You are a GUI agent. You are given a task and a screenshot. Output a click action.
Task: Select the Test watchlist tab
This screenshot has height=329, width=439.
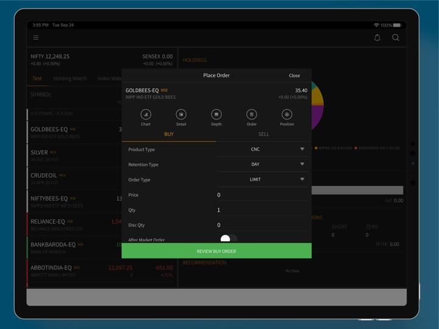(37, 79)
